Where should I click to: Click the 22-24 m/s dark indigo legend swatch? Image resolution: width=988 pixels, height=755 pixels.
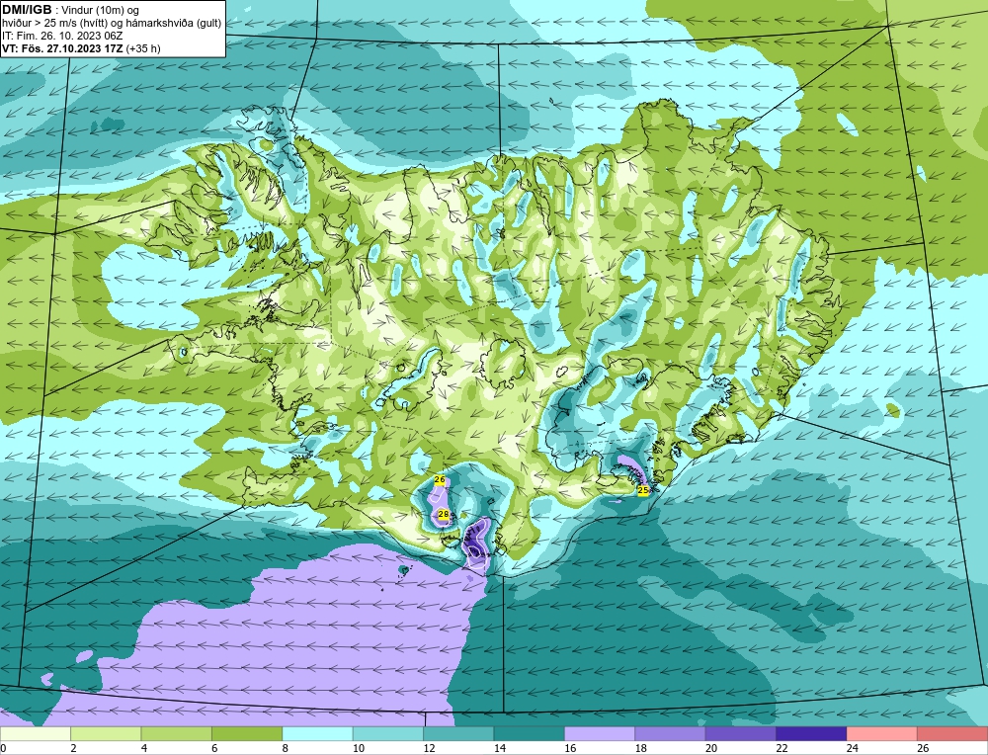(811, 734)
